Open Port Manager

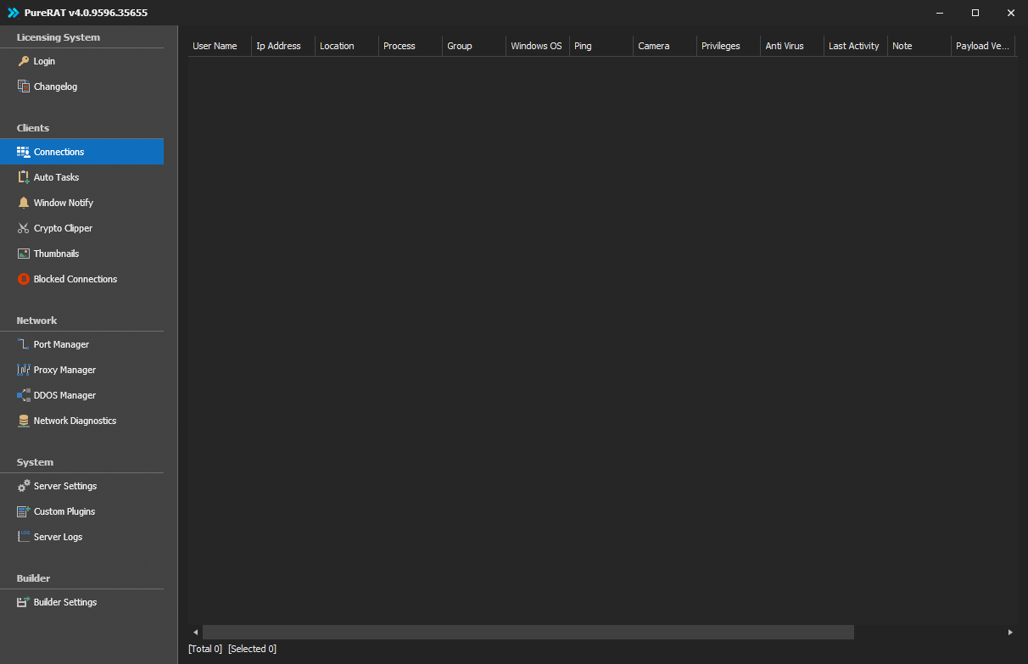click(x=81, y=344)
